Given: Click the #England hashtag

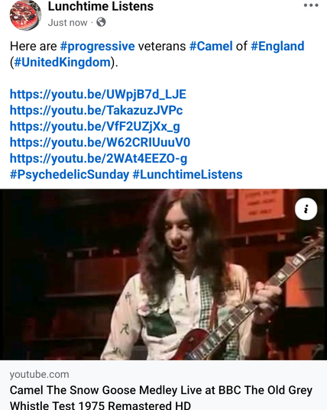Looking at the screenshot, I should tap(277, 47).
